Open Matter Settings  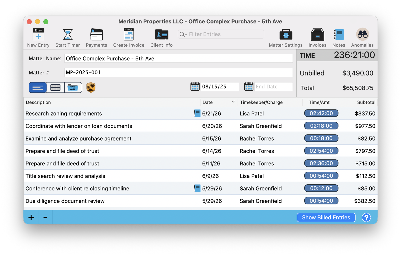click(x=285, y=38)
